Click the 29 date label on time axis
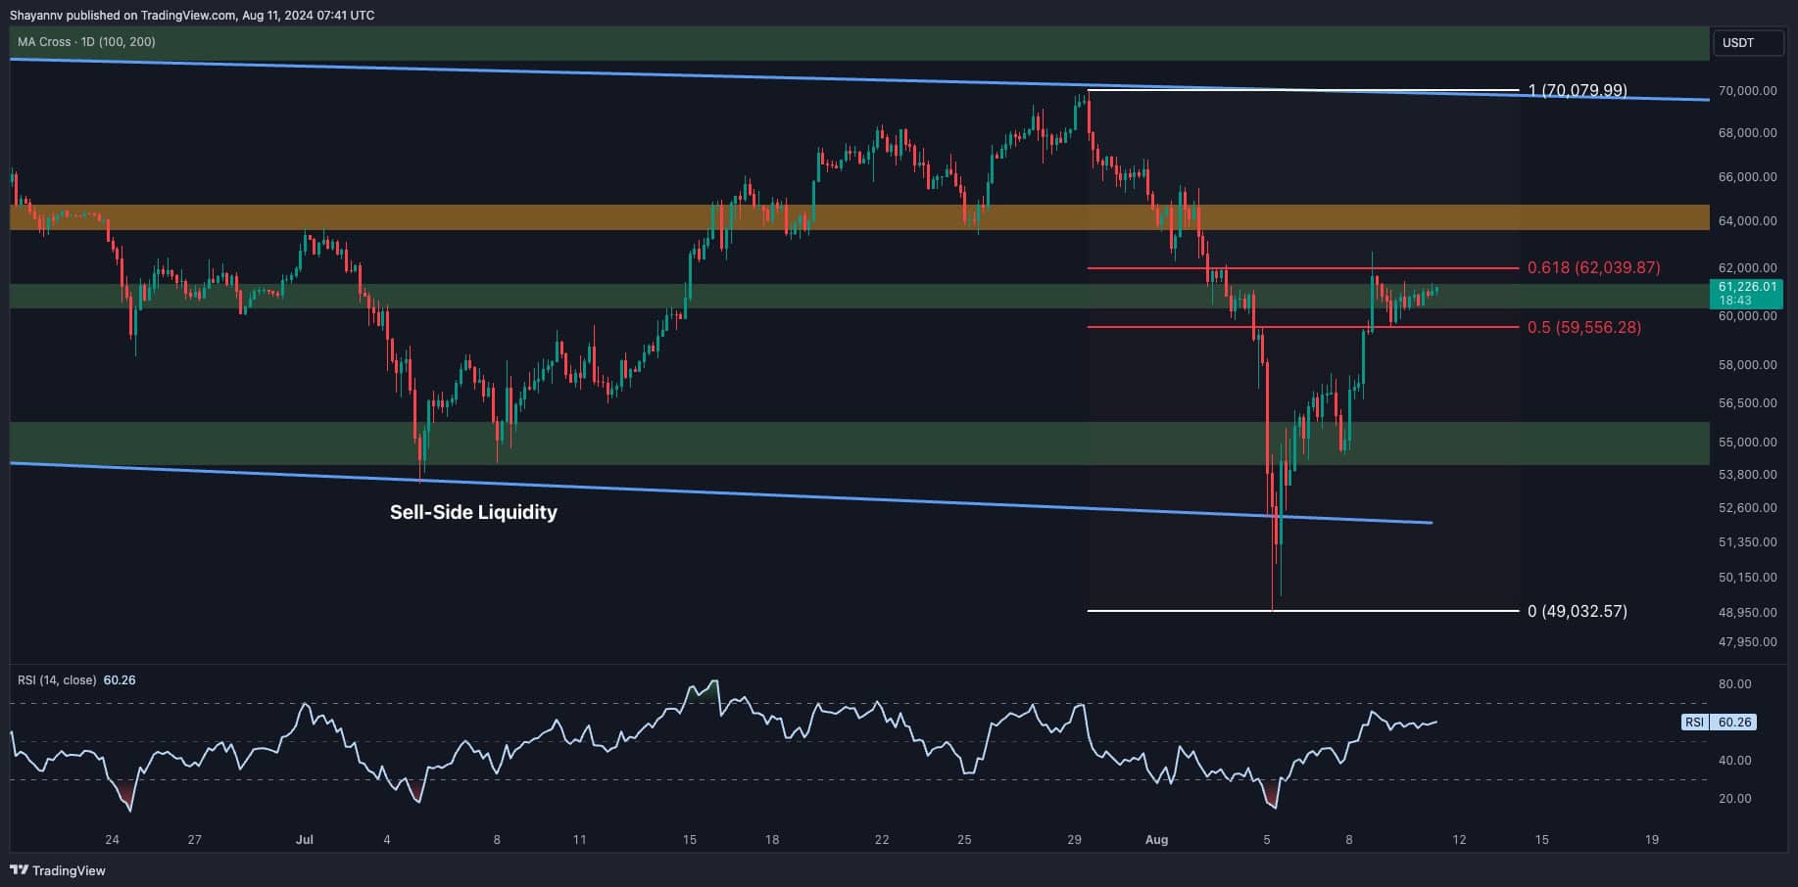The width and height of the screenshot is (1798, 887). pyautogui.click(x=1074, y=839)
